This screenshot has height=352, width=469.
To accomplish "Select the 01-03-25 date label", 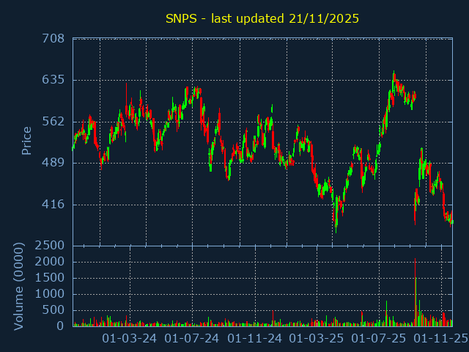I will (x=317, y=338).
